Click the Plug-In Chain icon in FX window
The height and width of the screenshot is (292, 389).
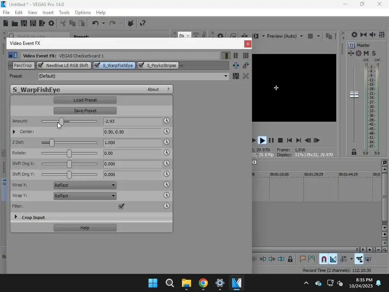pyautogui.click(x=236, y=65)
